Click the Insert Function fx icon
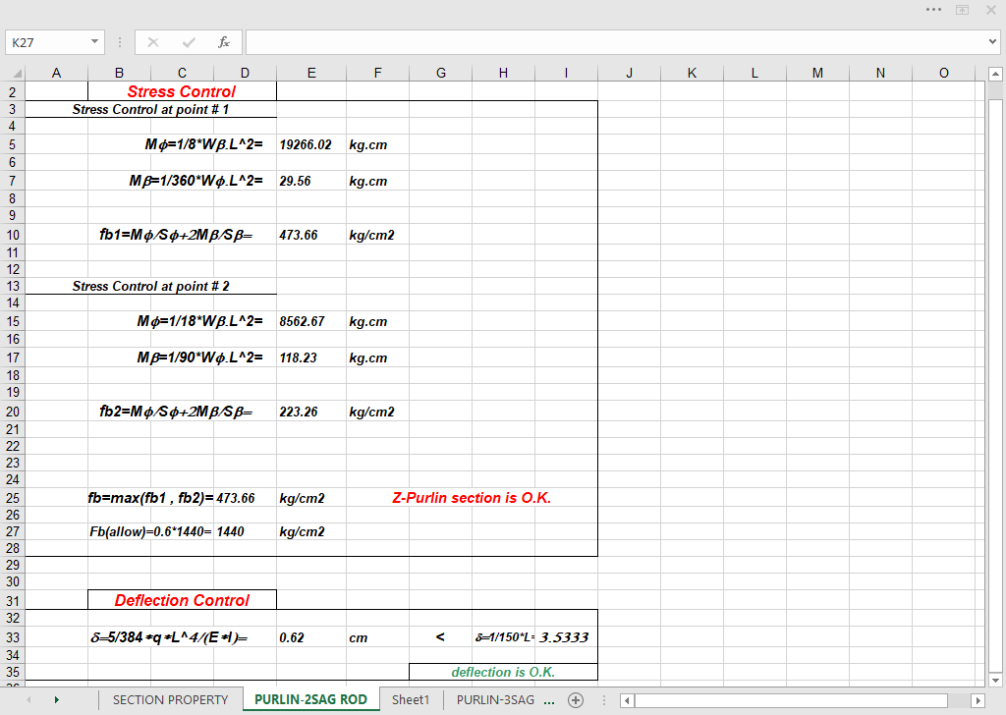 pyautogui.click(x=223, y=42)
